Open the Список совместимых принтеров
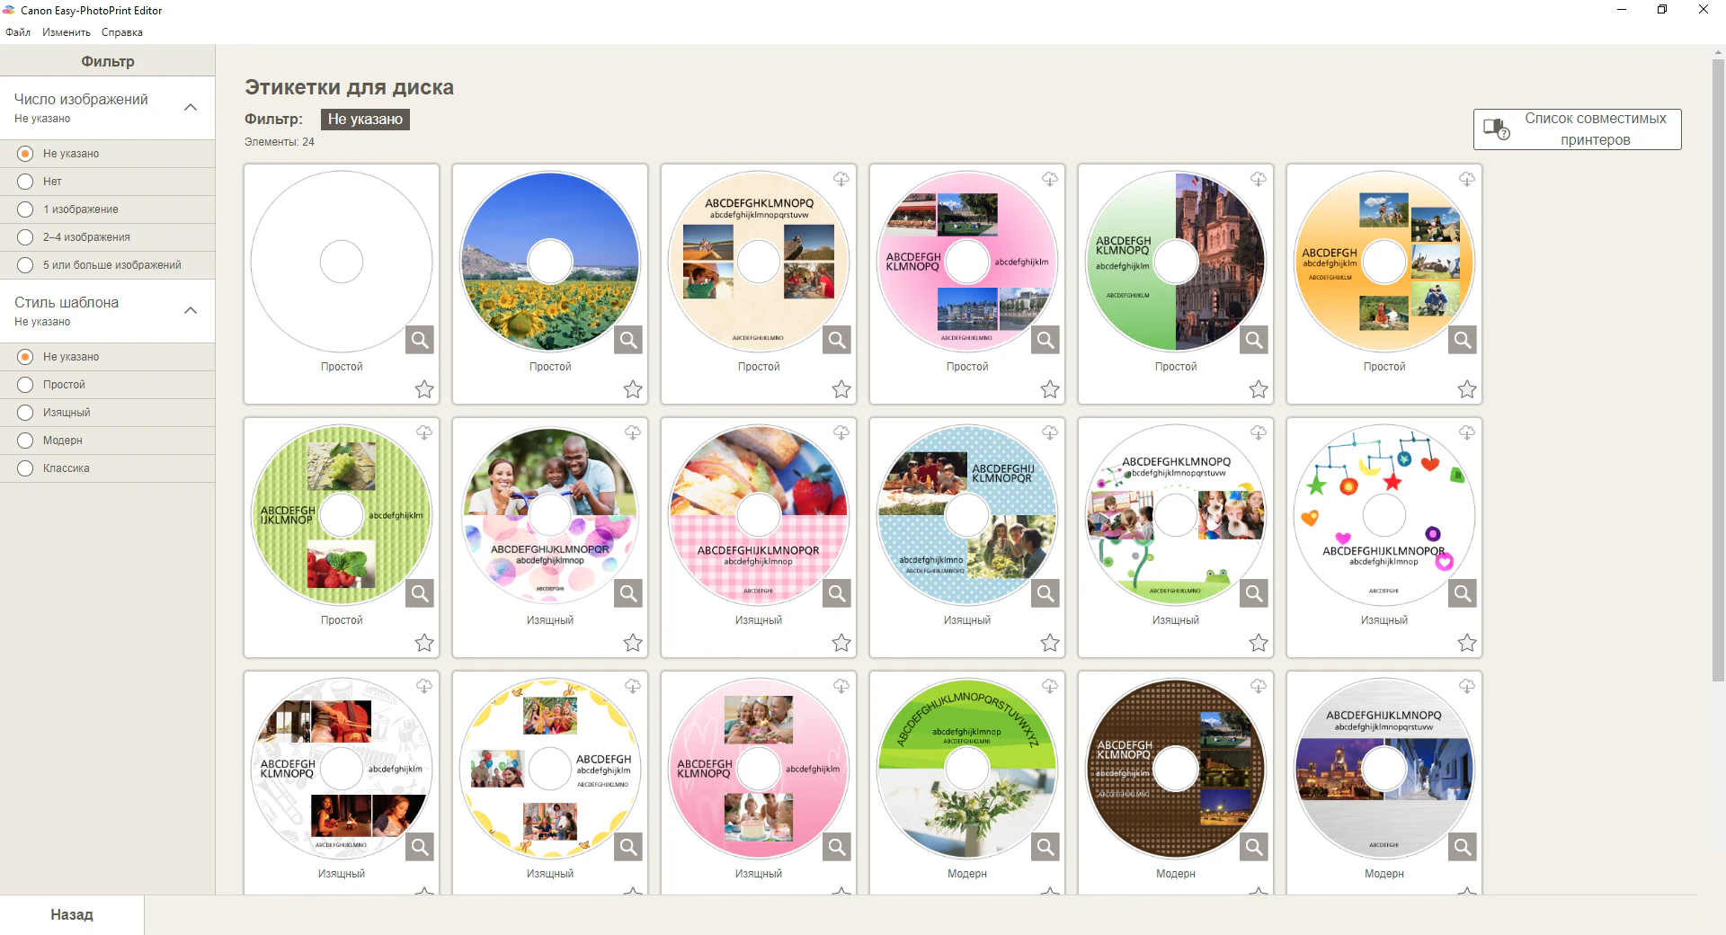This screenshot has width=1726, height=935. coord(1576,129)
